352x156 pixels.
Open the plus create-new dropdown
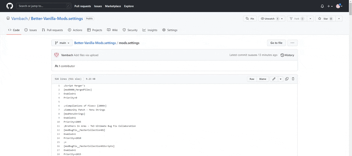(330, 6)
